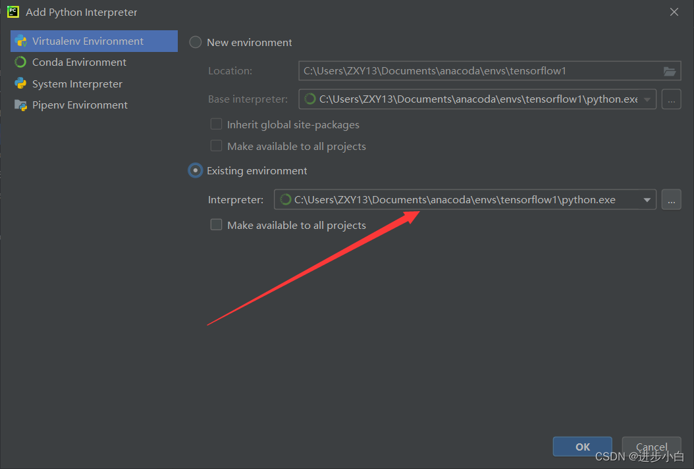Click the PyCharm logo in title bar
The width and height of the screenshot is (694, 469).
click(13, 12)
